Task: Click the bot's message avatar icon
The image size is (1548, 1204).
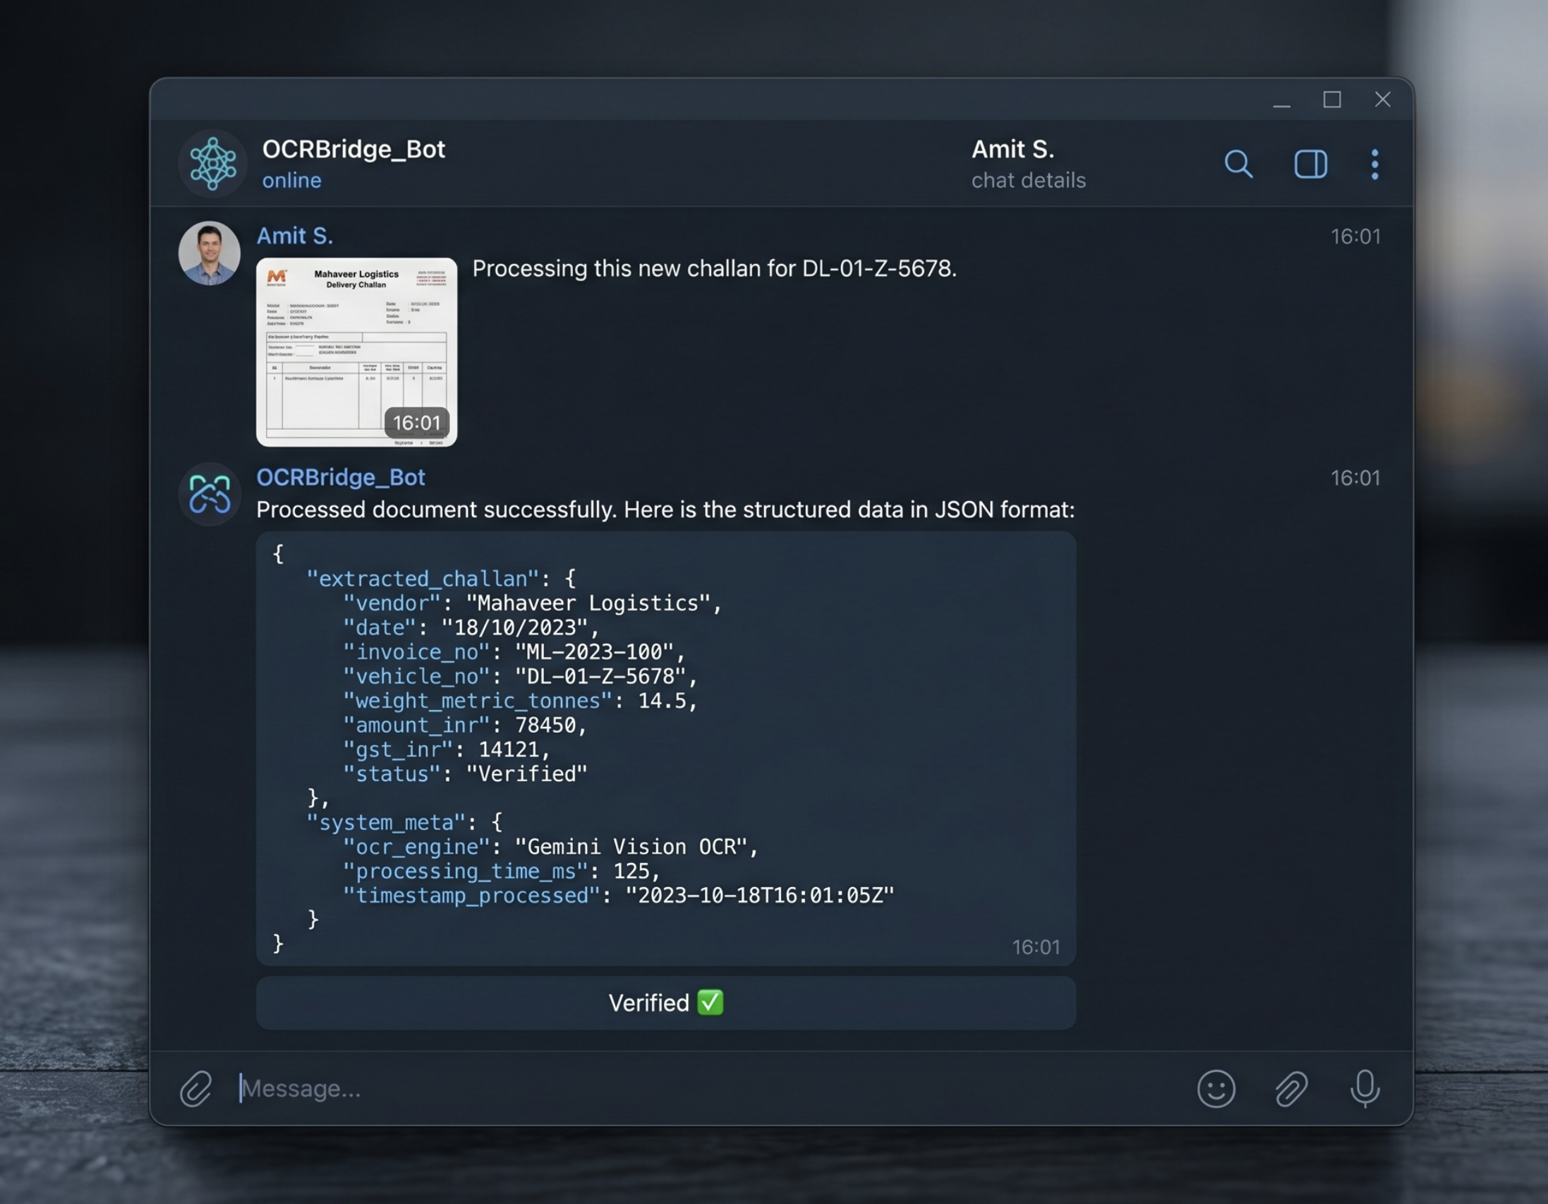Action: click(x=210, y=493)
